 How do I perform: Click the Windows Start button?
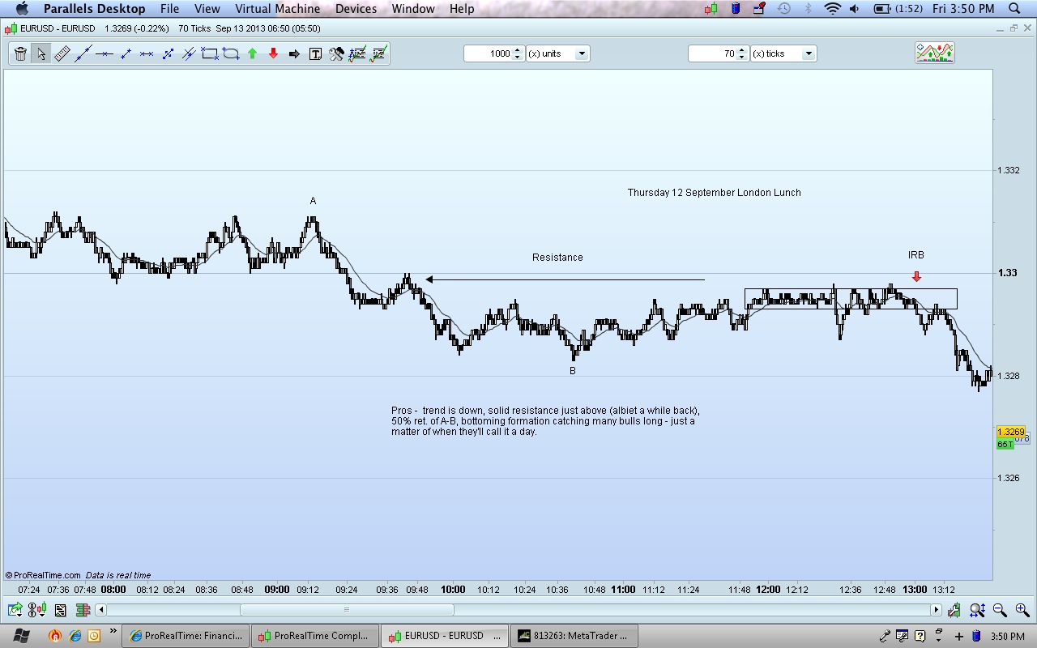(22, 636)
